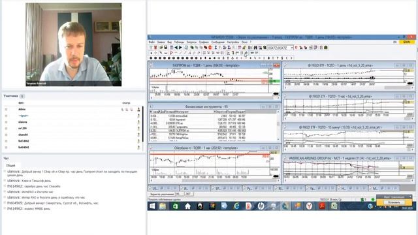Open the Сообщения menu
The image size is (418, 235).
pos(217,42)
